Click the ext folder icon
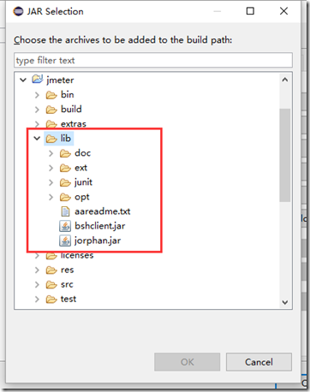Image resolution: width=310 pixels, height=392 pixels. 65,168
